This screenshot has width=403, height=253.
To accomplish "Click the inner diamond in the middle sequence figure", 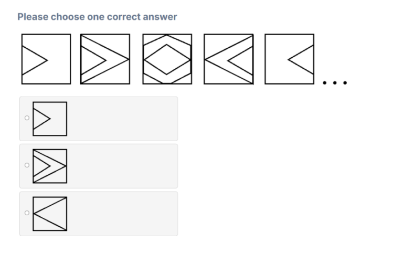I will point(167,60).
